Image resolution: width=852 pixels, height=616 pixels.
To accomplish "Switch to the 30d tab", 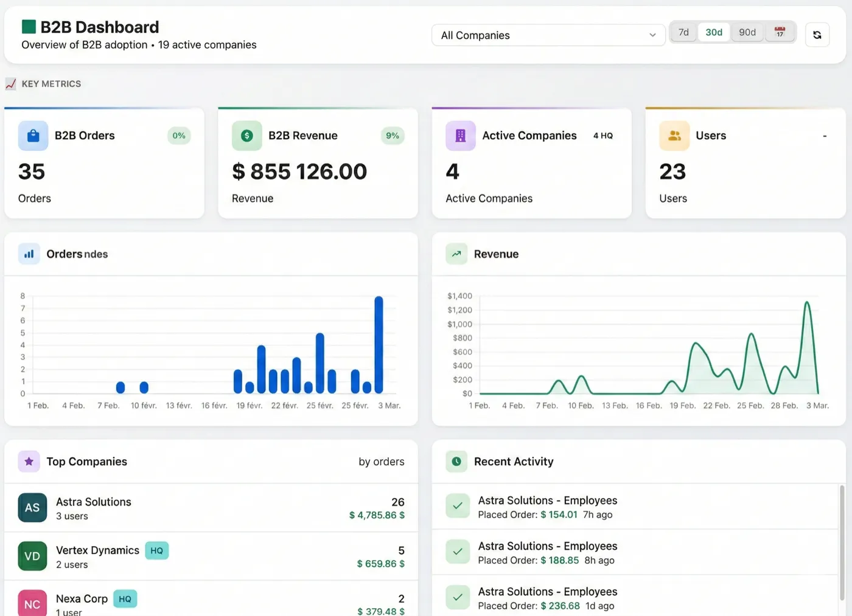I will 713,32.
